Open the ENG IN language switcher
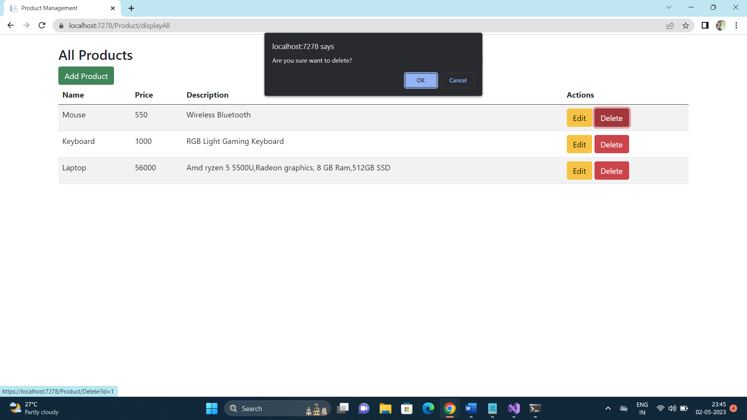 click(x=642, y=408)
